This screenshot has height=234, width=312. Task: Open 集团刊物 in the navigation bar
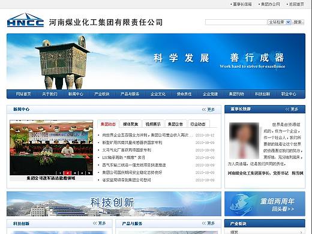tap(236, 94)
